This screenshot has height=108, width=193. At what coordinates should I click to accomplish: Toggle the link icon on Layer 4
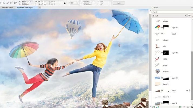click(162, 103)
